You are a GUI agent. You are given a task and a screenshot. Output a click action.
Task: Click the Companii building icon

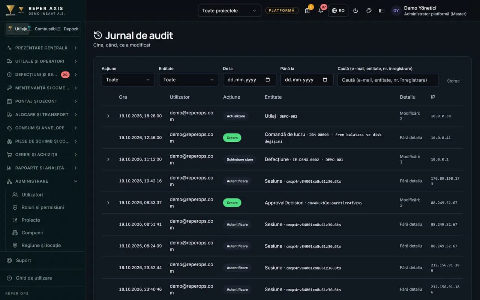tap(15, 233)
